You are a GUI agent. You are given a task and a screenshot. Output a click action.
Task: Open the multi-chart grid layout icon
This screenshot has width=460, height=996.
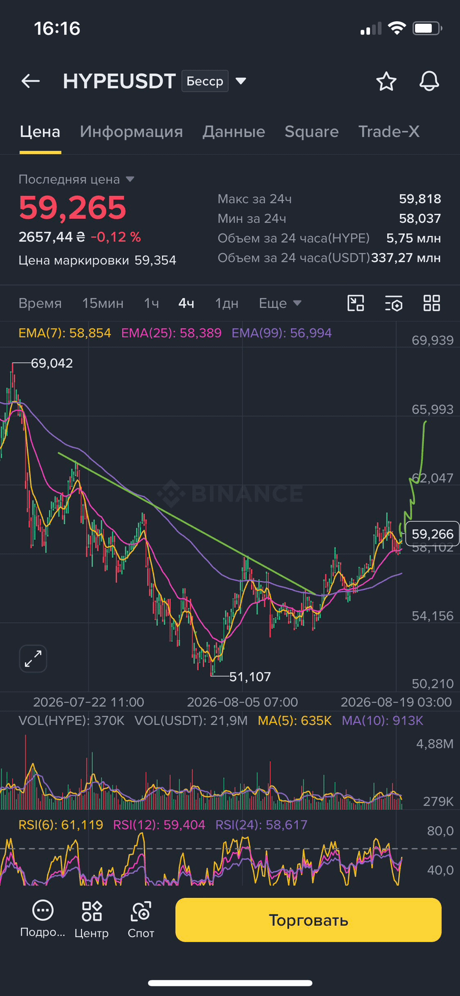pos(432,303)
